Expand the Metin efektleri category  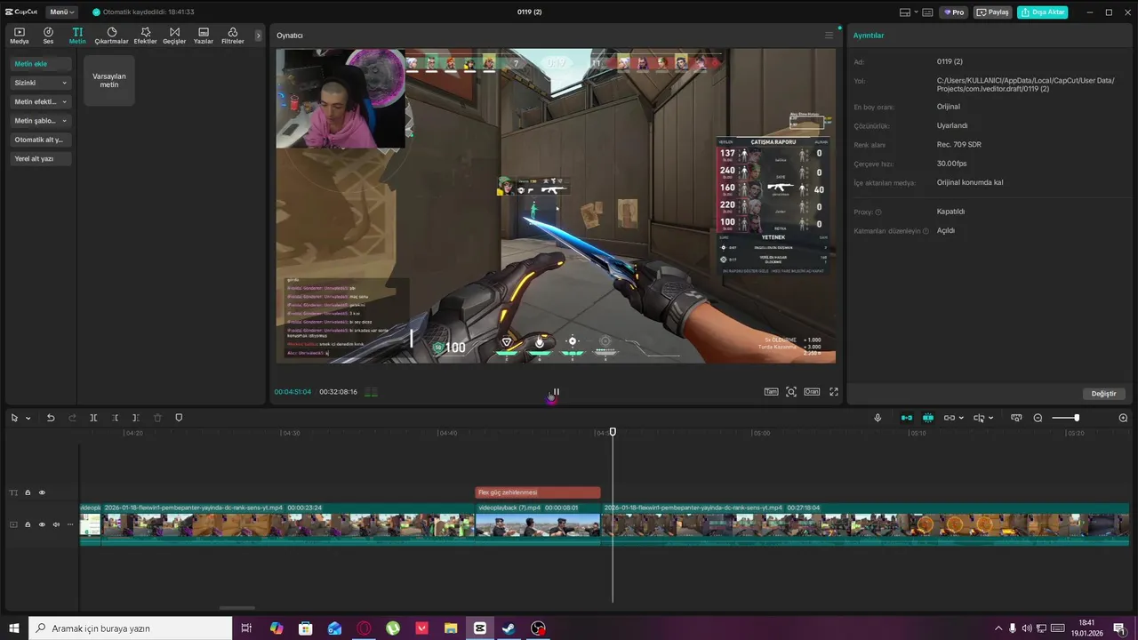click(x=42, y=101)
